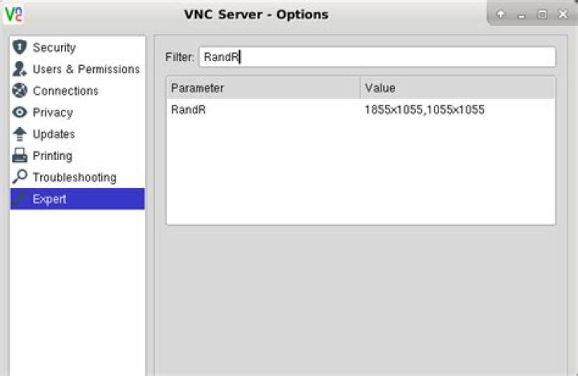Select the Expert section
Image resolution: width=578 pixels, height=376 pixels.
click(x=77, y=199)
